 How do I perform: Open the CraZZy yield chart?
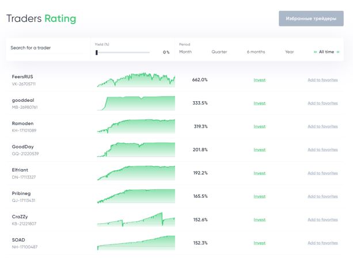(x=136, y=220)
